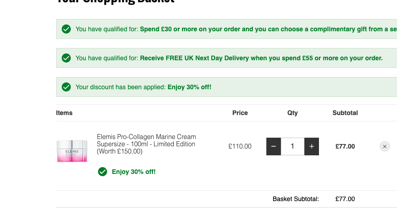Click the quantity input field showing 1
The width and height of the screenshot is (397, 221).
293,146
